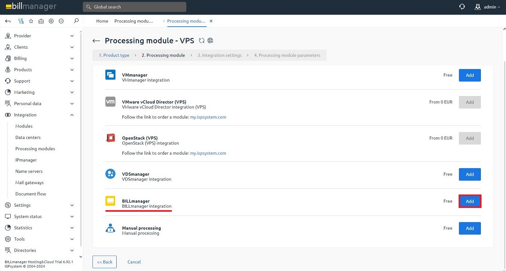
Task: Add the Manual processing module
Action: pos(470,228)
